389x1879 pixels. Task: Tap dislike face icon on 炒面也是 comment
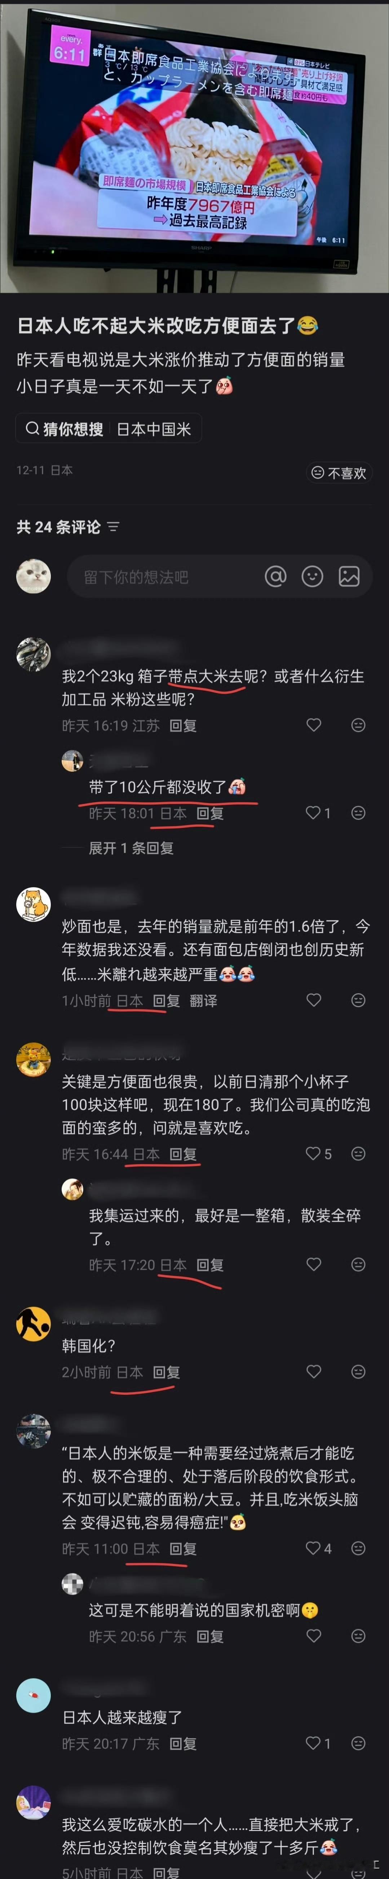[x=358, y=1000]
